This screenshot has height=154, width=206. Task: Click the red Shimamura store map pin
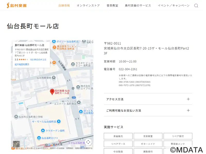coord(52,92)
